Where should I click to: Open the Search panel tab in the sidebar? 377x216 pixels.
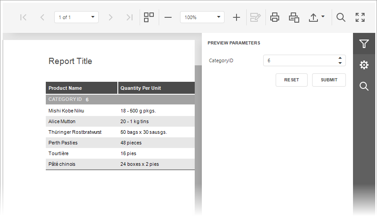364,86
